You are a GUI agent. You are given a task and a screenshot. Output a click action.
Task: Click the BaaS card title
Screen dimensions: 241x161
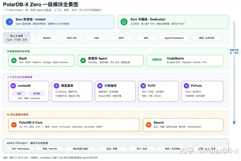click(23, 58)
